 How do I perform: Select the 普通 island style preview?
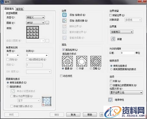click(67, 61)
